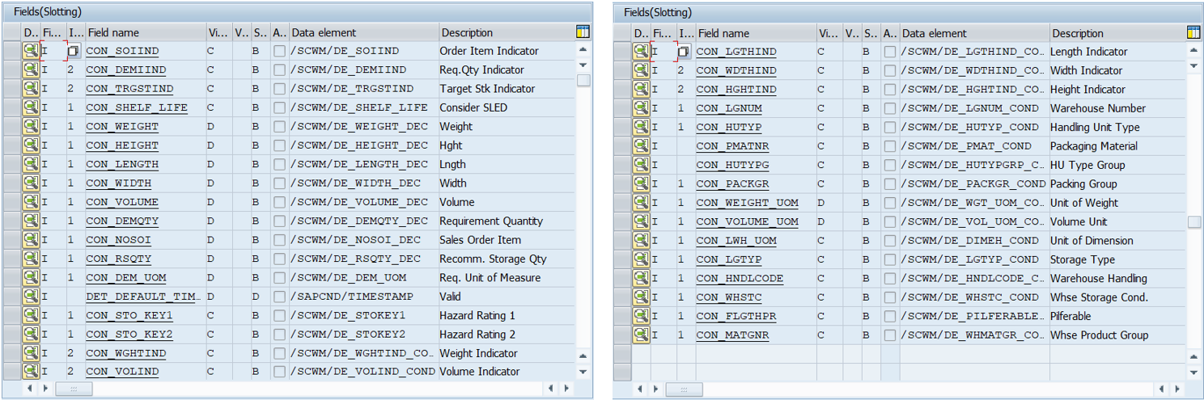Image resolution: width=1204 pixels, height=400 pixels.
Task: Click scroll-up arrow of right table scrollbar
Action: point(1193,51)
